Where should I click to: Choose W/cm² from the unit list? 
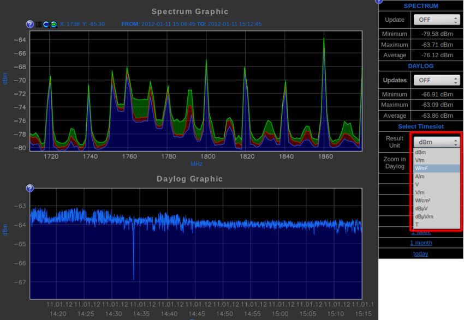coord(437,200)
